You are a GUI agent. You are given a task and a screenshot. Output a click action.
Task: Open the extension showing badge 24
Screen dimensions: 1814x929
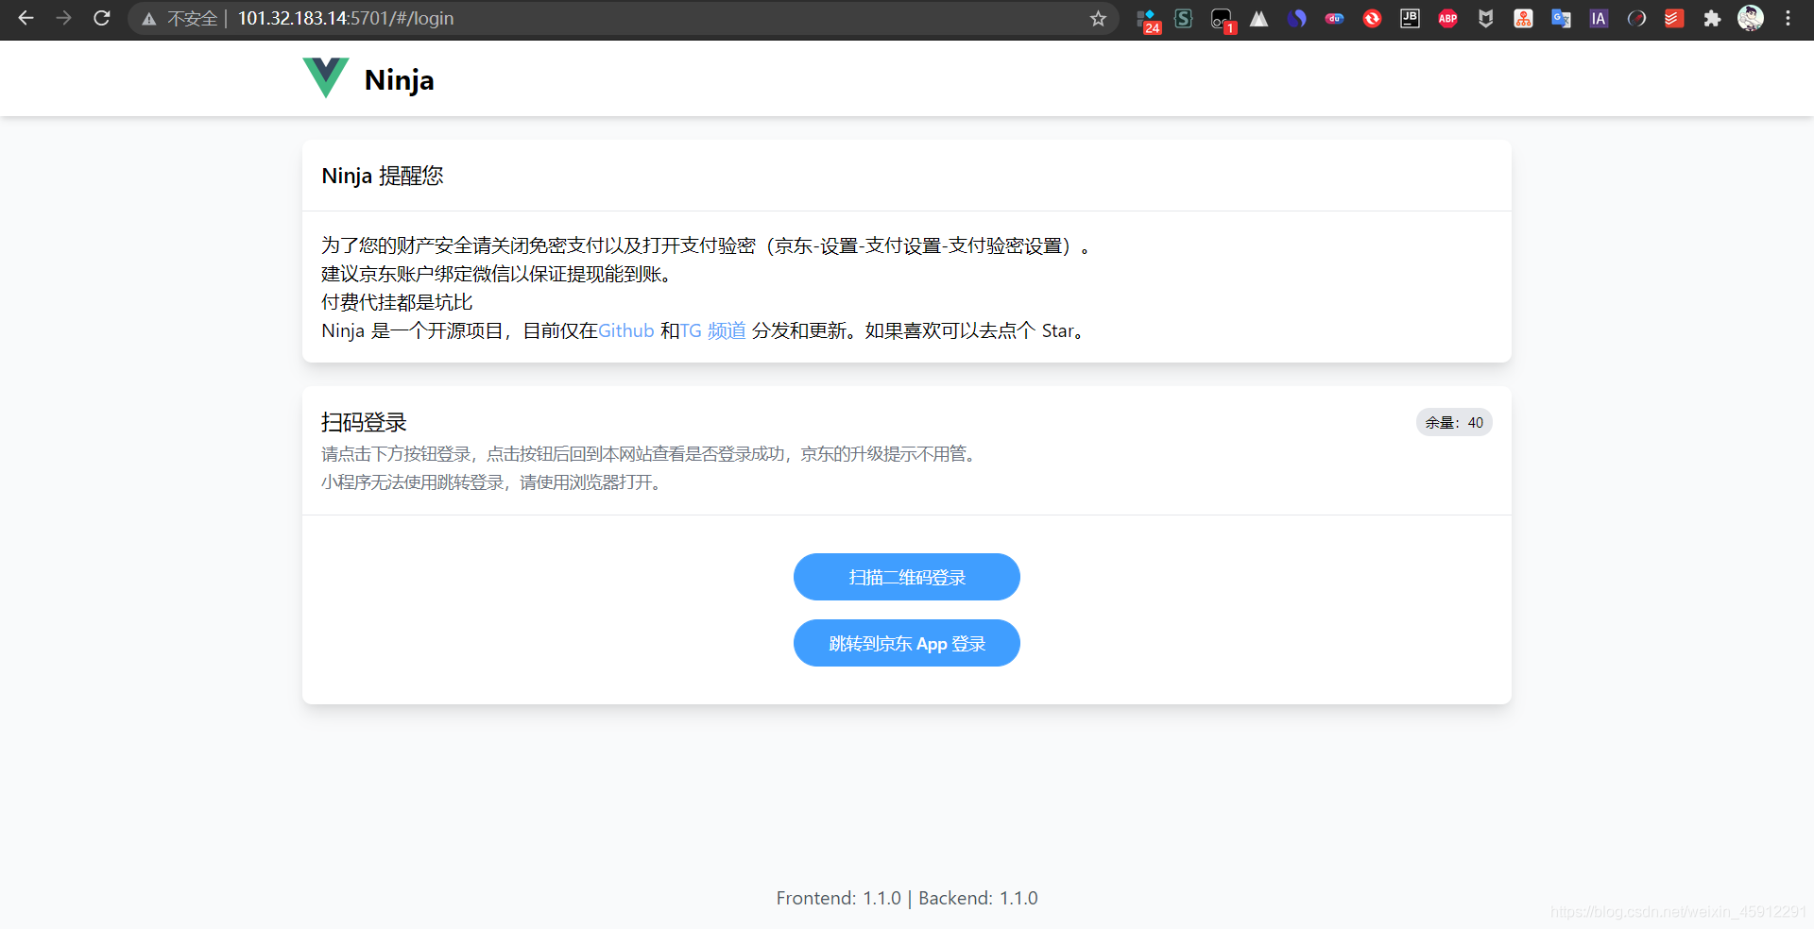tap(1146, 18)
